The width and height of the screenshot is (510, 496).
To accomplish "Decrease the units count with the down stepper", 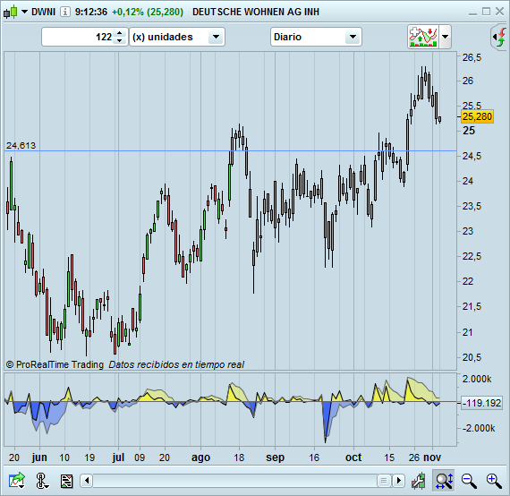I will point(120,40).
